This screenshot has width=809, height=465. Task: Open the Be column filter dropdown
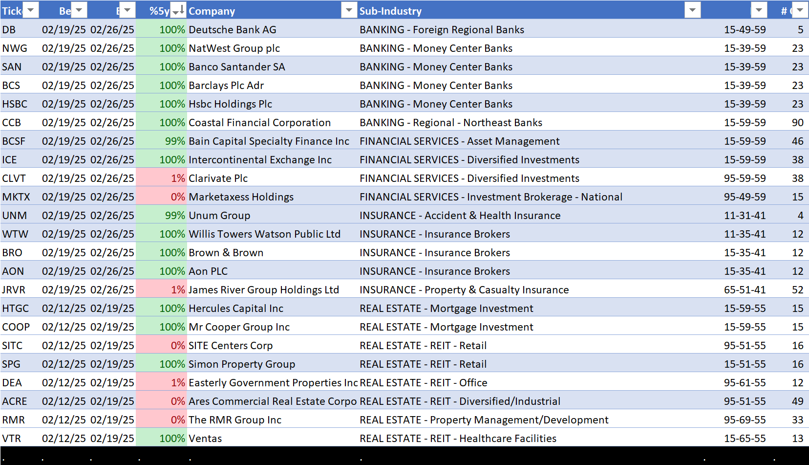(79, 10)
